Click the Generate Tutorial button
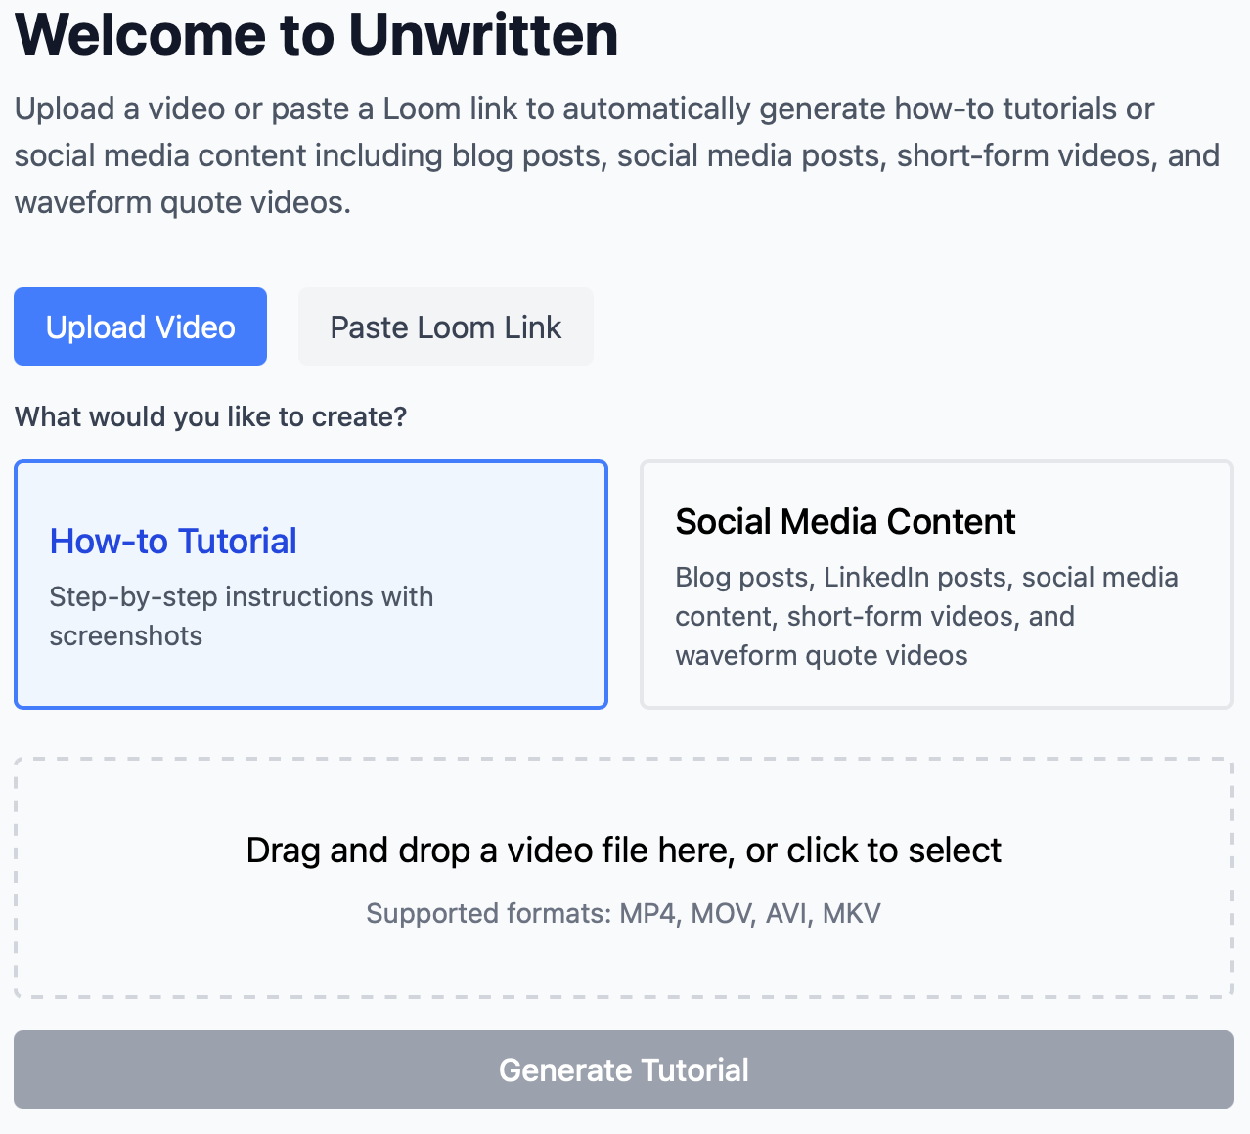Image resolution: width=1250 pixels, height=1134 pixels. tap(624, 1069)
